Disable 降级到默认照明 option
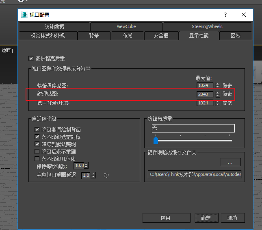 click(37, 144)
